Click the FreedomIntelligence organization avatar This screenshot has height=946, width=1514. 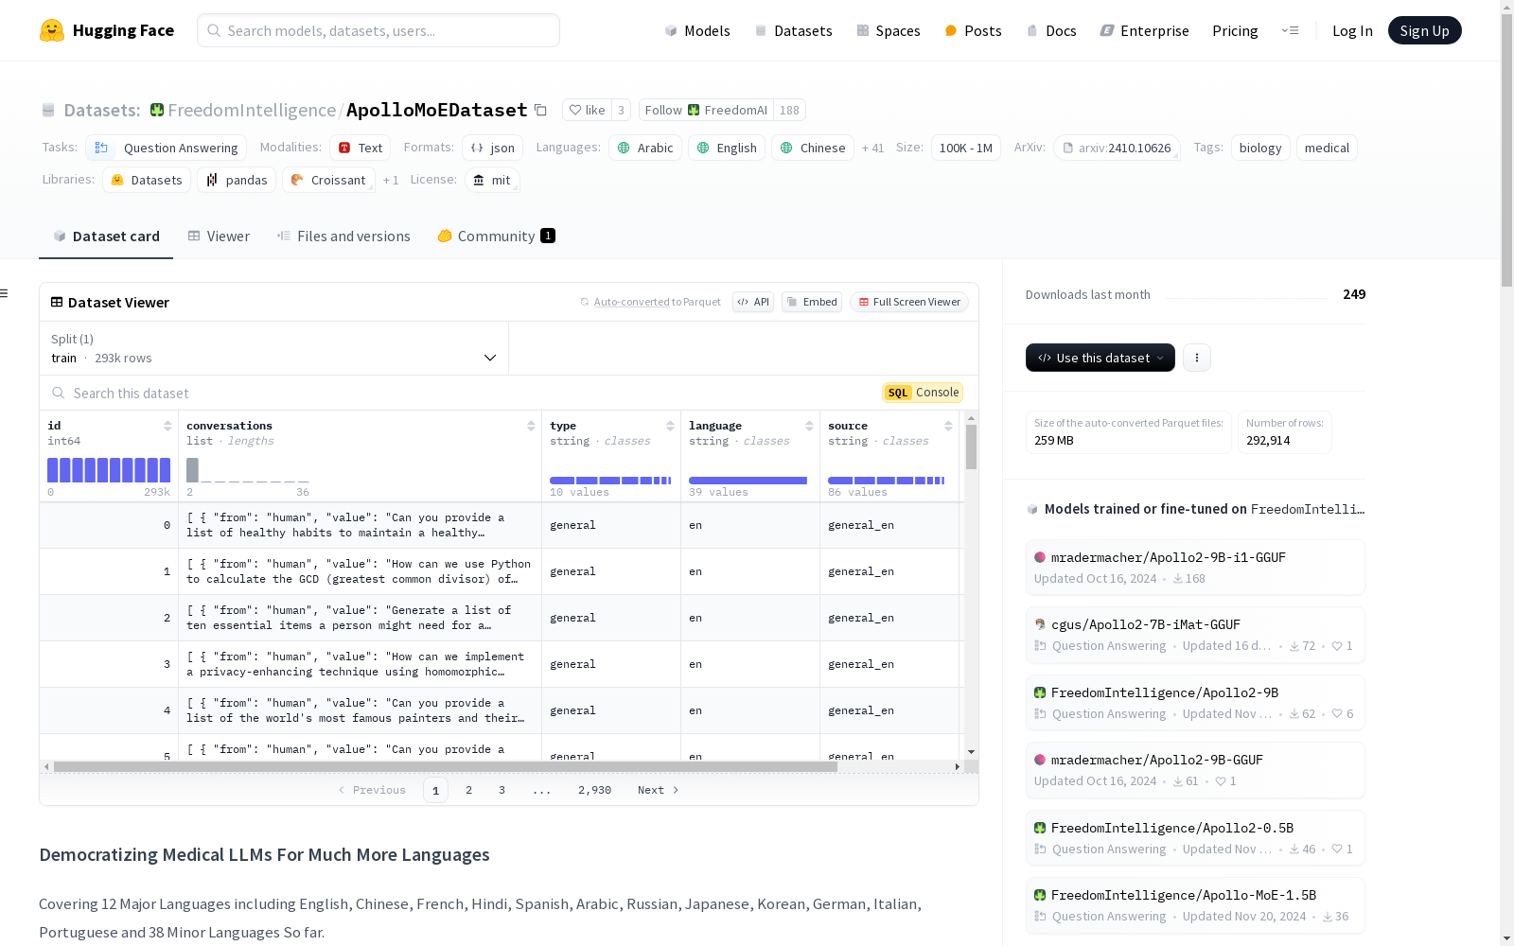(x=157, y=110)
